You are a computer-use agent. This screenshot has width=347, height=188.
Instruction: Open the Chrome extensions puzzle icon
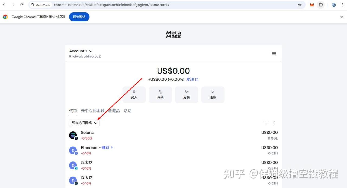point(321,5)
